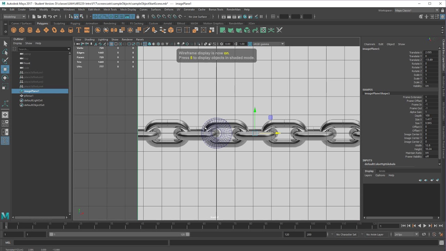
Task: Open the sRGB gamma view transform dropdown
Action: 268,44
